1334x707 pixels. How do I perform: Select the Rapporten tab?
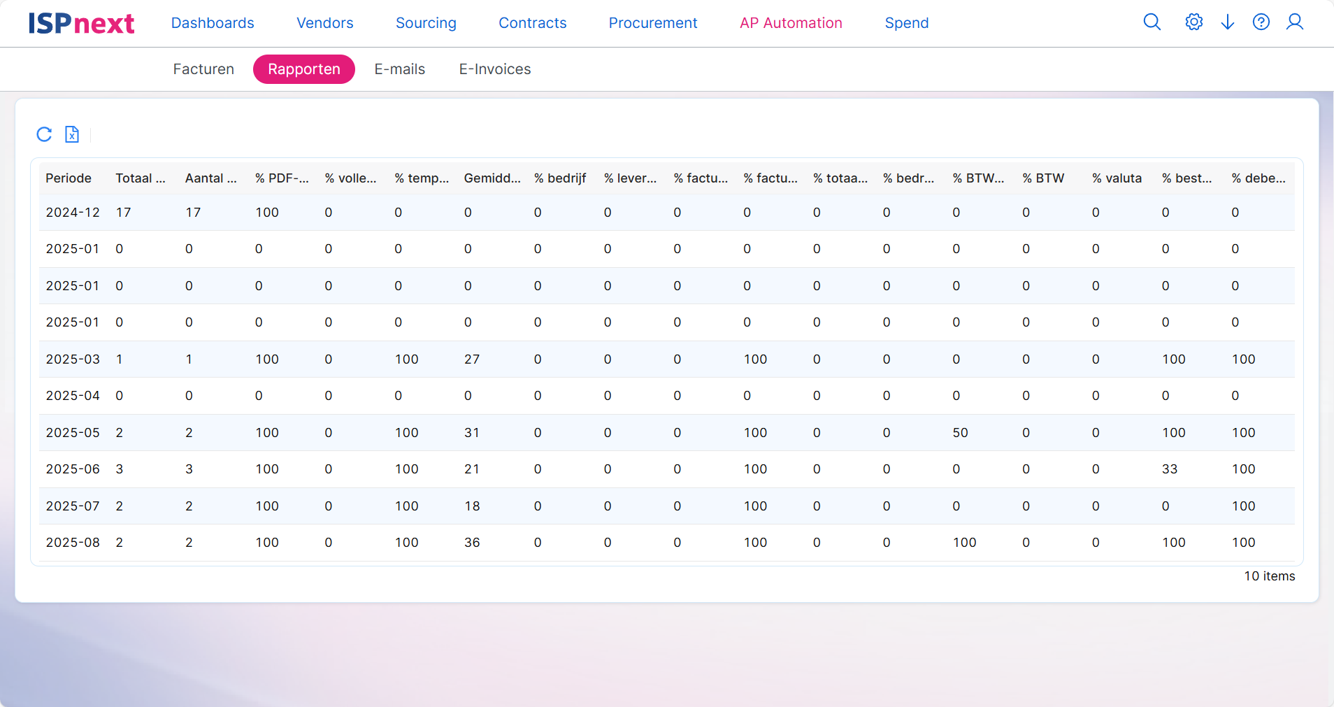[304, 69]
